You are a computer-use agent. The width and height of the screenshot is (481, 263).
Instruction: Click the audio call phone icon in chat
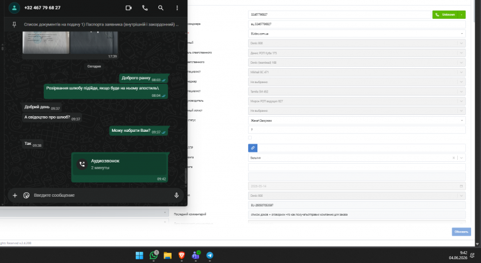(x=82, y=164)
